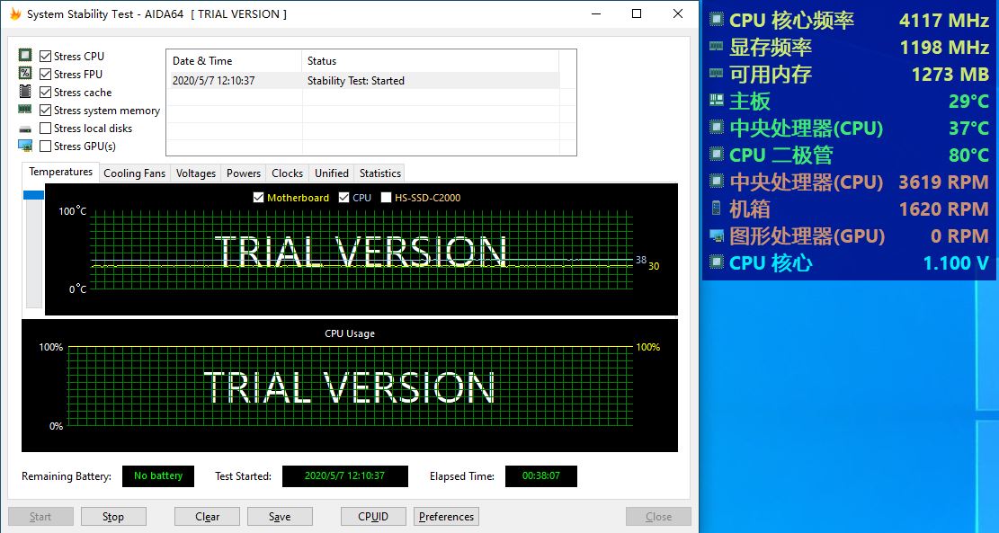
Task: Click the GPU icon beside Stress GPU(s)
Action: coord(25,146)
